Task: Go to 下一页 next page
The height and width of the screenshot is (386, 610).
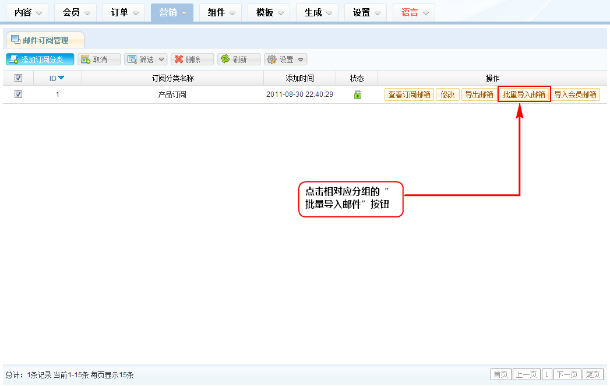Action: pos(567,374)
